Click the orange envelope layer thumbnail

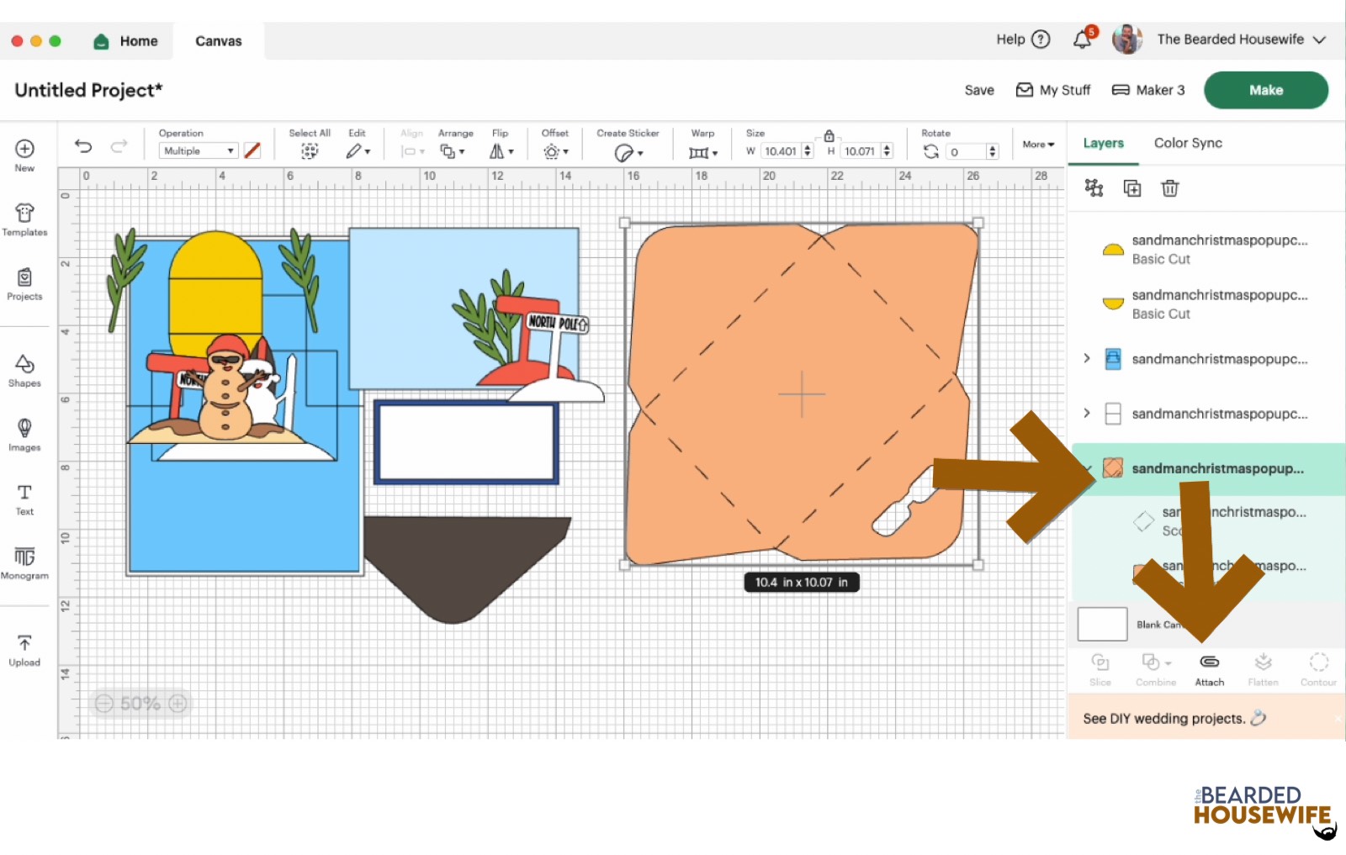click(x=1113, y=467)
